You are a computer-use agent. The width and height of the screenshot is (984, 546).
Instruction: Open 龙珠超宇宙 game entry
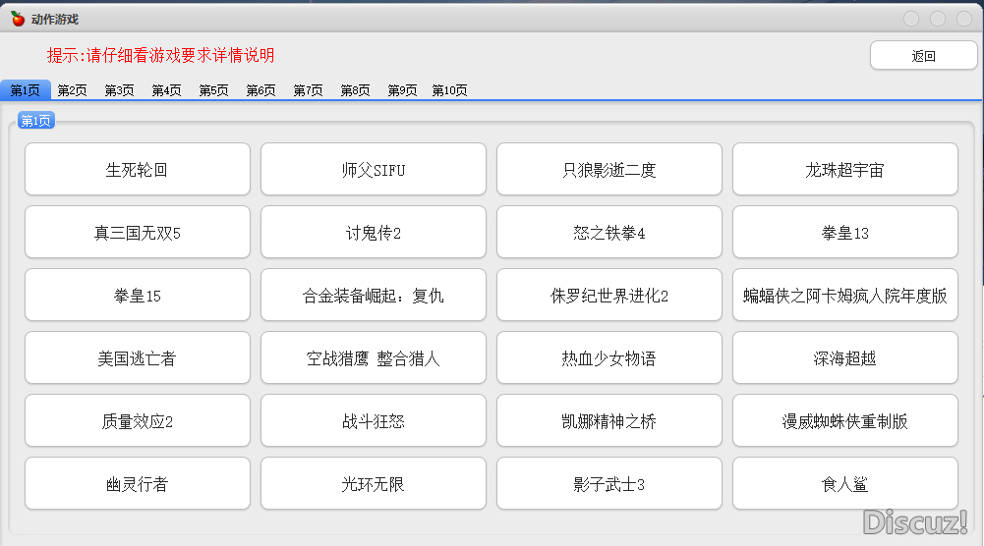845,169
